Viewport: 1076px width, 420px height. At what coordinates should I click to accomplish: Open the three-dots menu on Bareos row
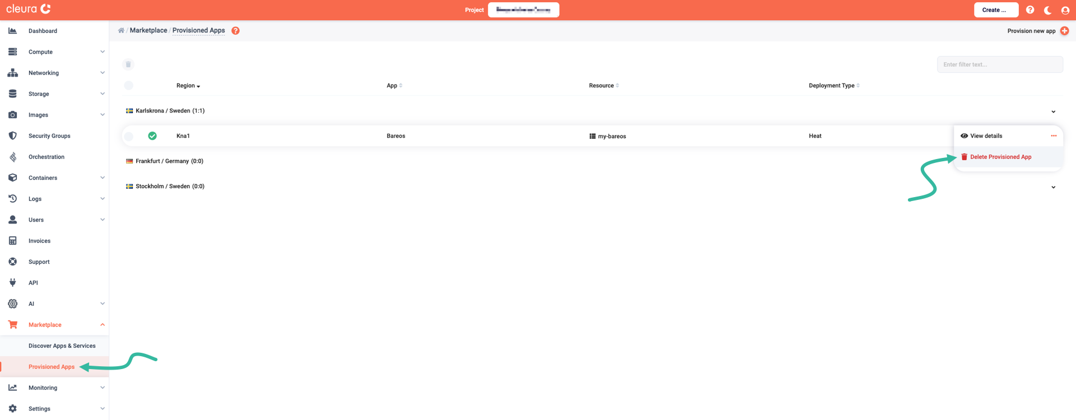pos(1054,136)
